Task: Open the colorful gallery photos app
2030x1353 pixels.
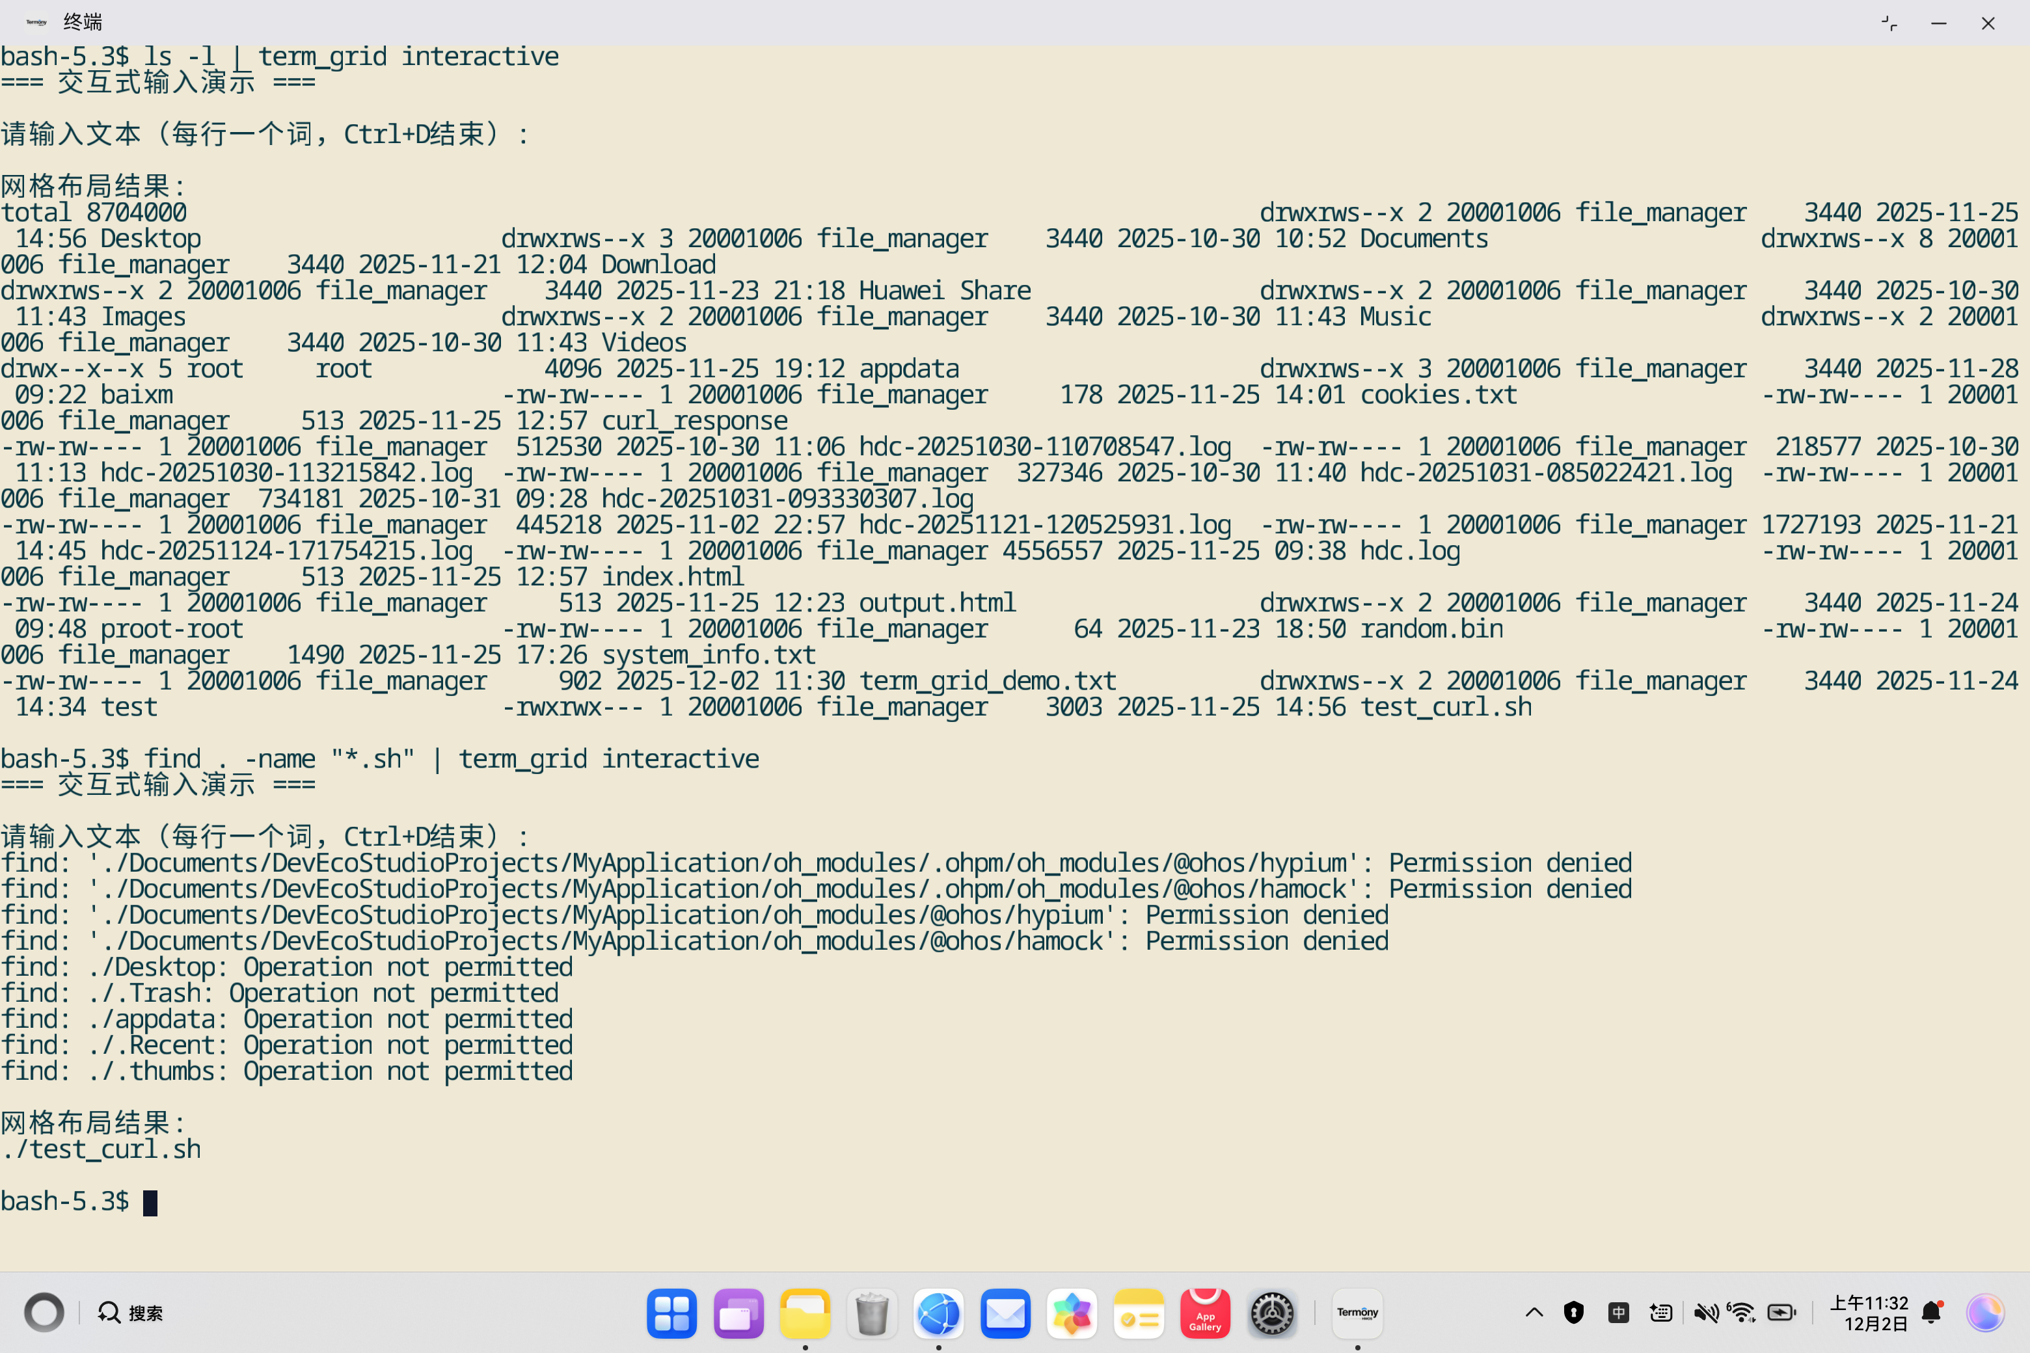Action: (x=1072, y=1313)
